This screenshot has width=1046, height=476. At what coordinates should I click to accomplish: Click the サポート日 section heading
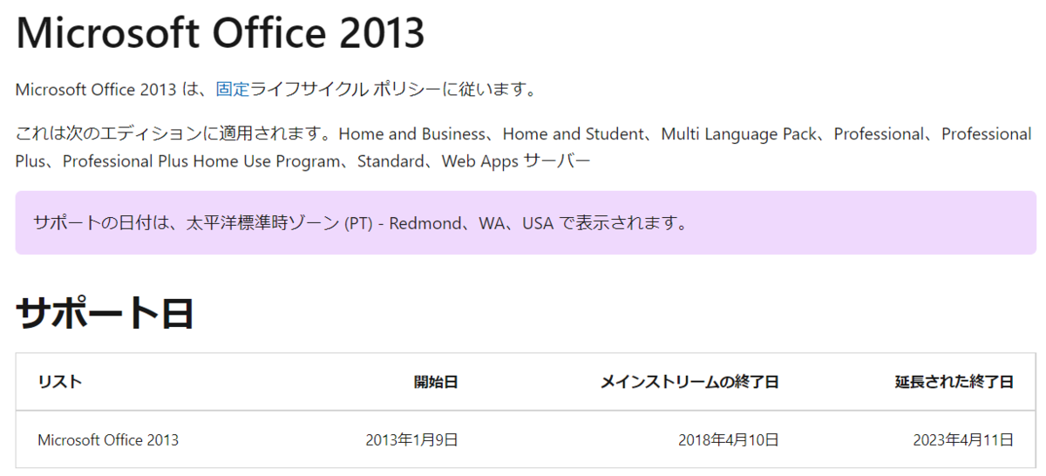tap(104, 313)
